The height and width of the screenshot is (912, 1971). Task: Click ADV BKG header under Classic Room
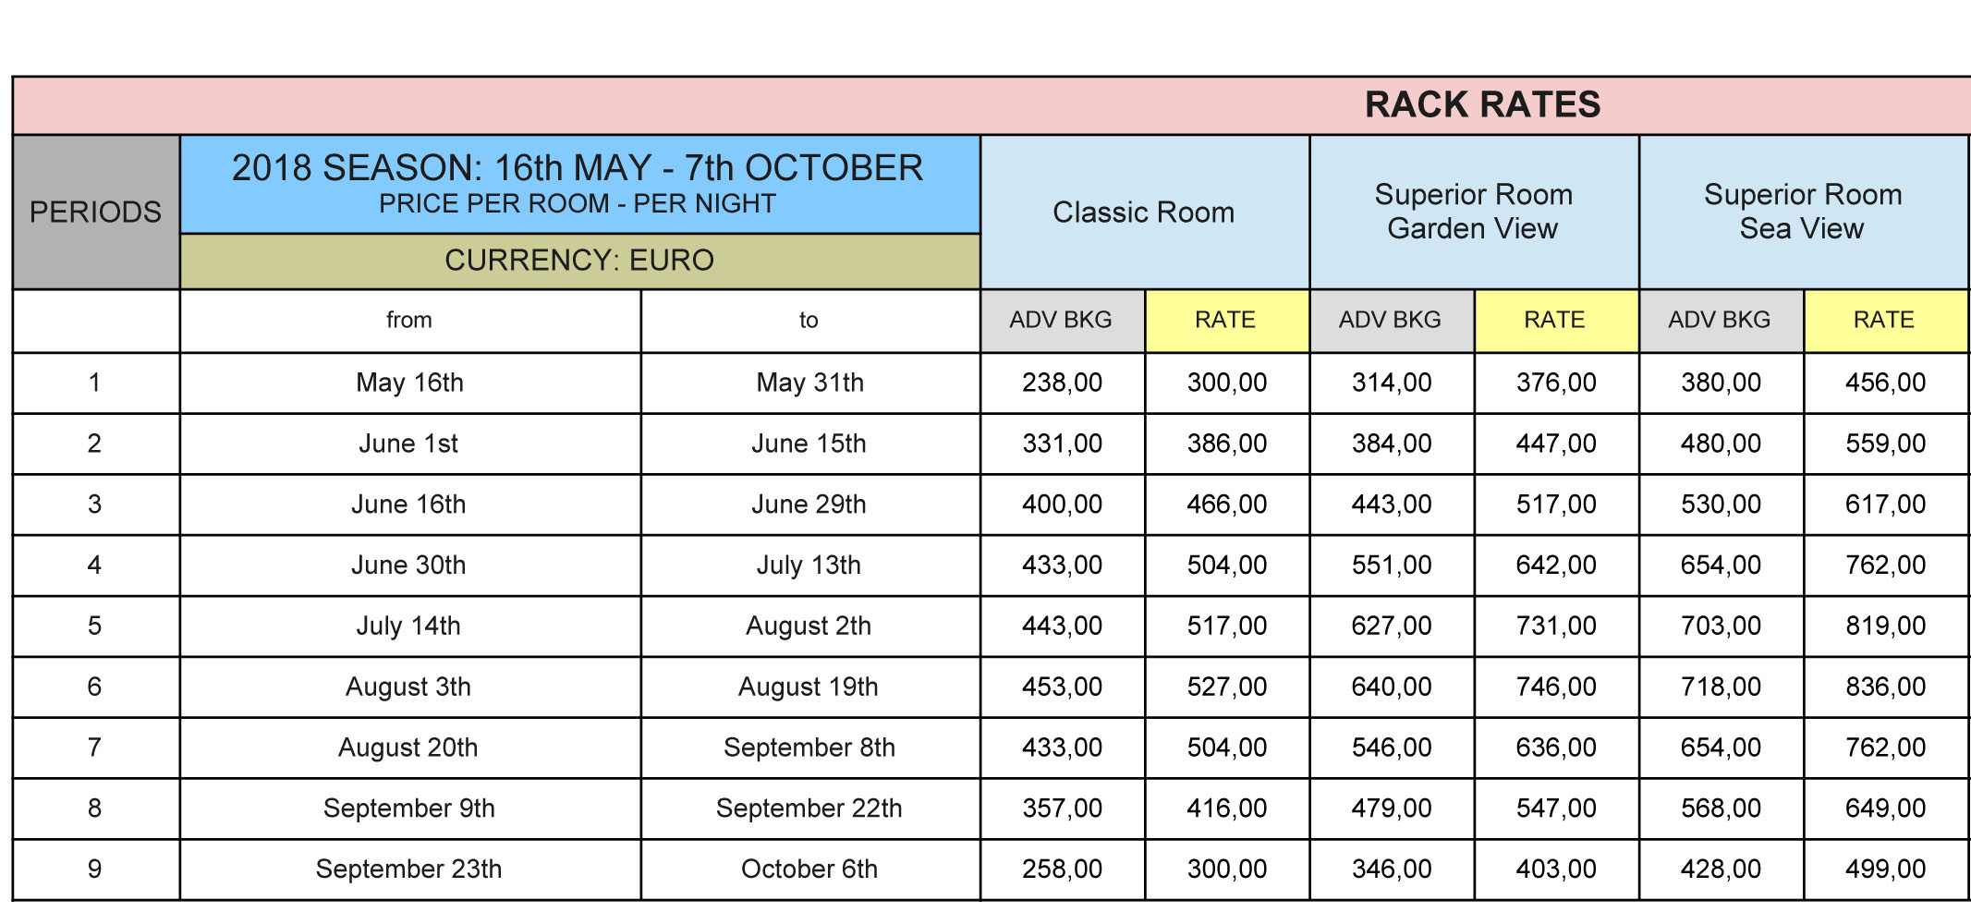pos(1061,321)
